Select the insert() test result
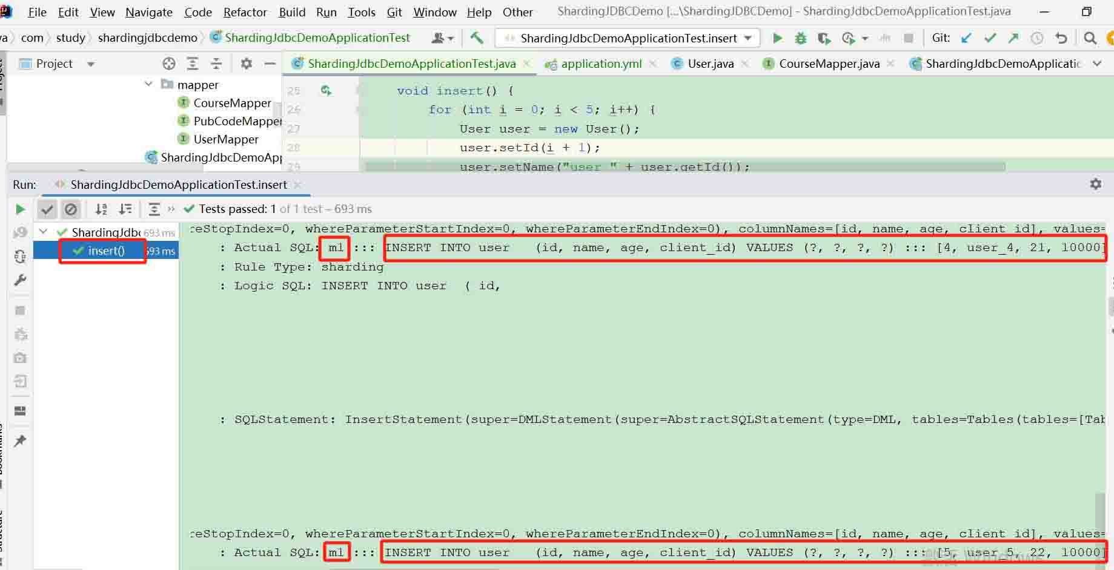The height and width of the screenshot is (570, 1114). 106,251
